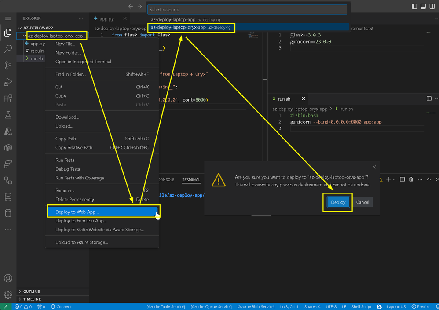The width and height of the screenshot is (439, 310).
Task: Click the Deploy button in dialog
Action: coord(338,202)
